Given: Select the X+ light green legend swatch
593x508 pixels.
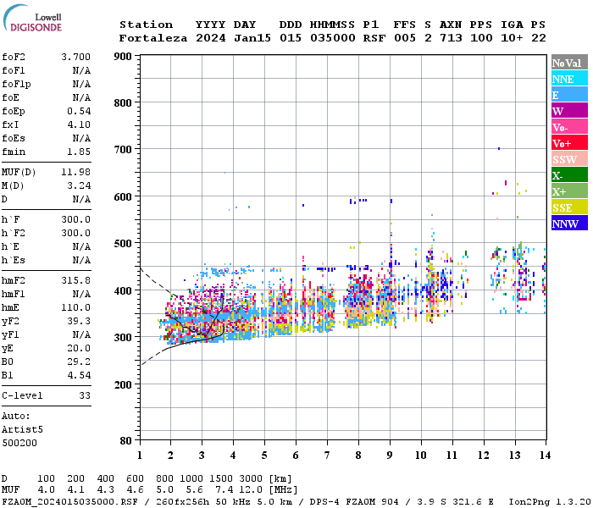Looking at the screenshot, I should click(569, 191).
